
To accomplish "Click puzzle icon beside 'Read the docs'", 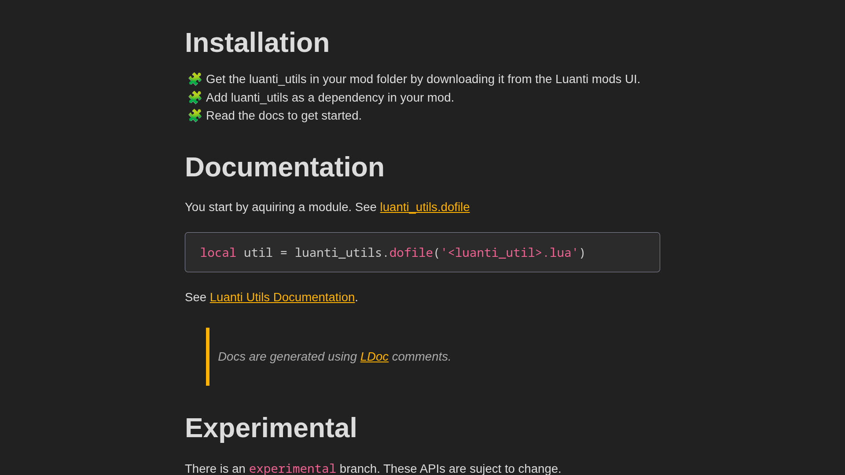I will pos(195,116).
